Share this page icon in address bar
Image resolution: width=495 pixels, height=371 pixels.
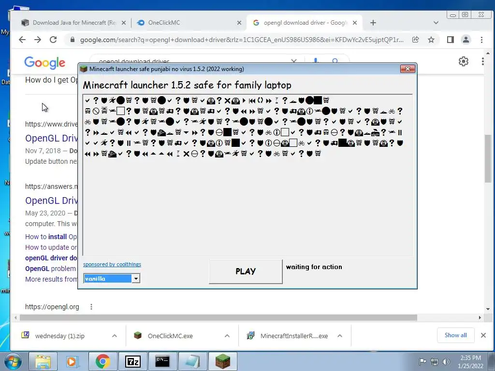[x=415, y=40]
